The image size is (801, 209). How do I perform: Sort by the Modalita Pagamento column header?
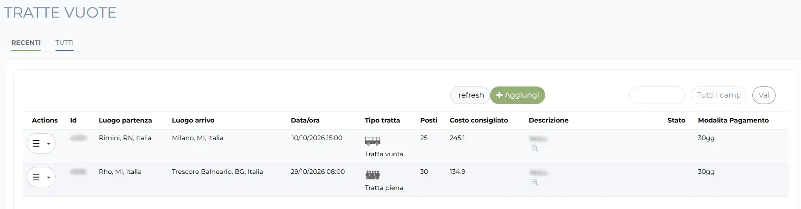[x=733, y=120]
